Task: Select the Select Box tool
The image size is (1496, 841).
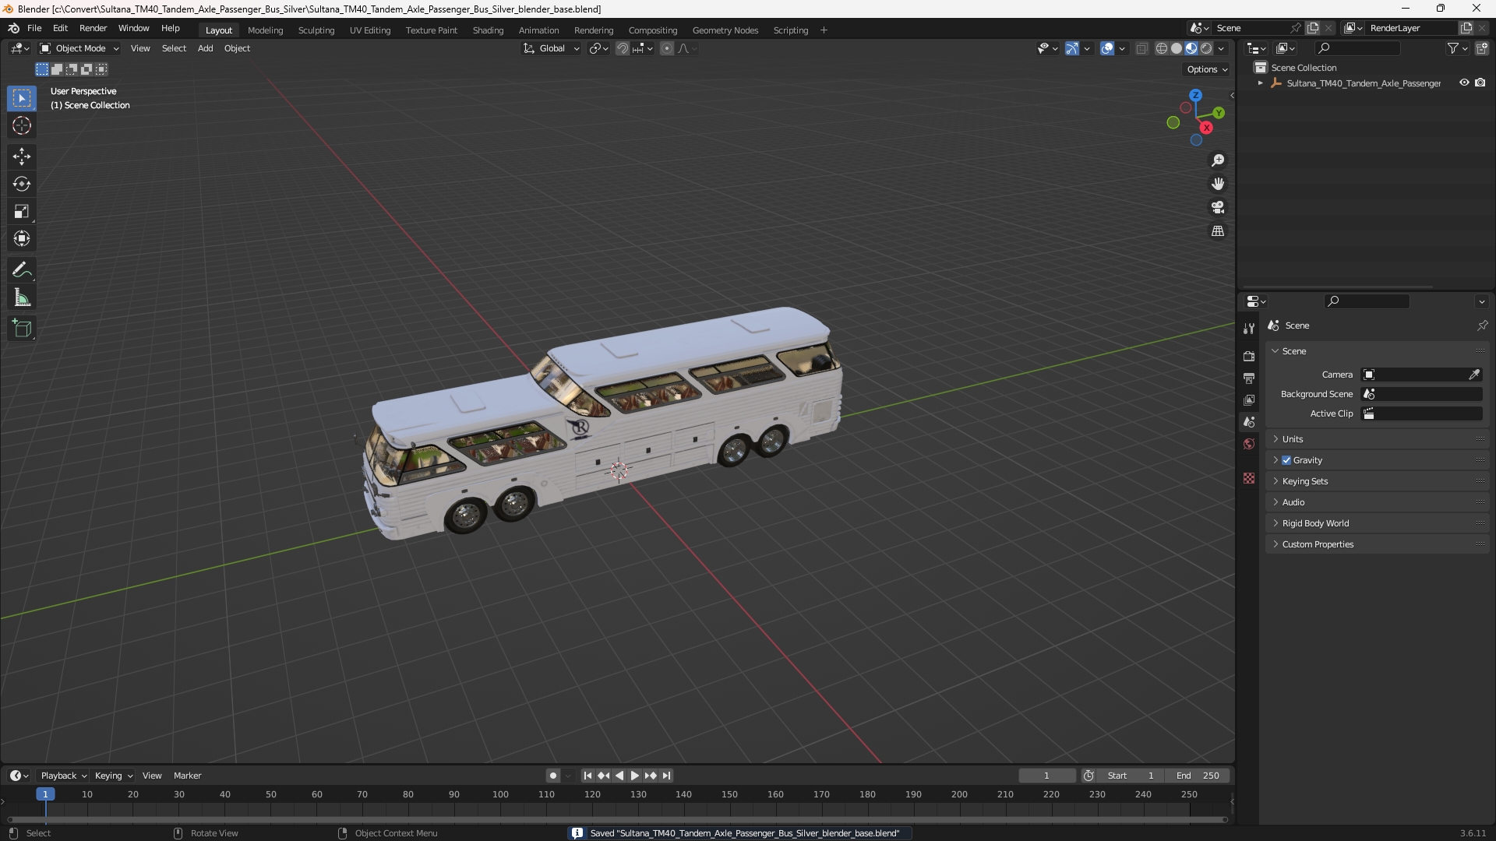Action: pyautogui.click(x=22, y=98)
